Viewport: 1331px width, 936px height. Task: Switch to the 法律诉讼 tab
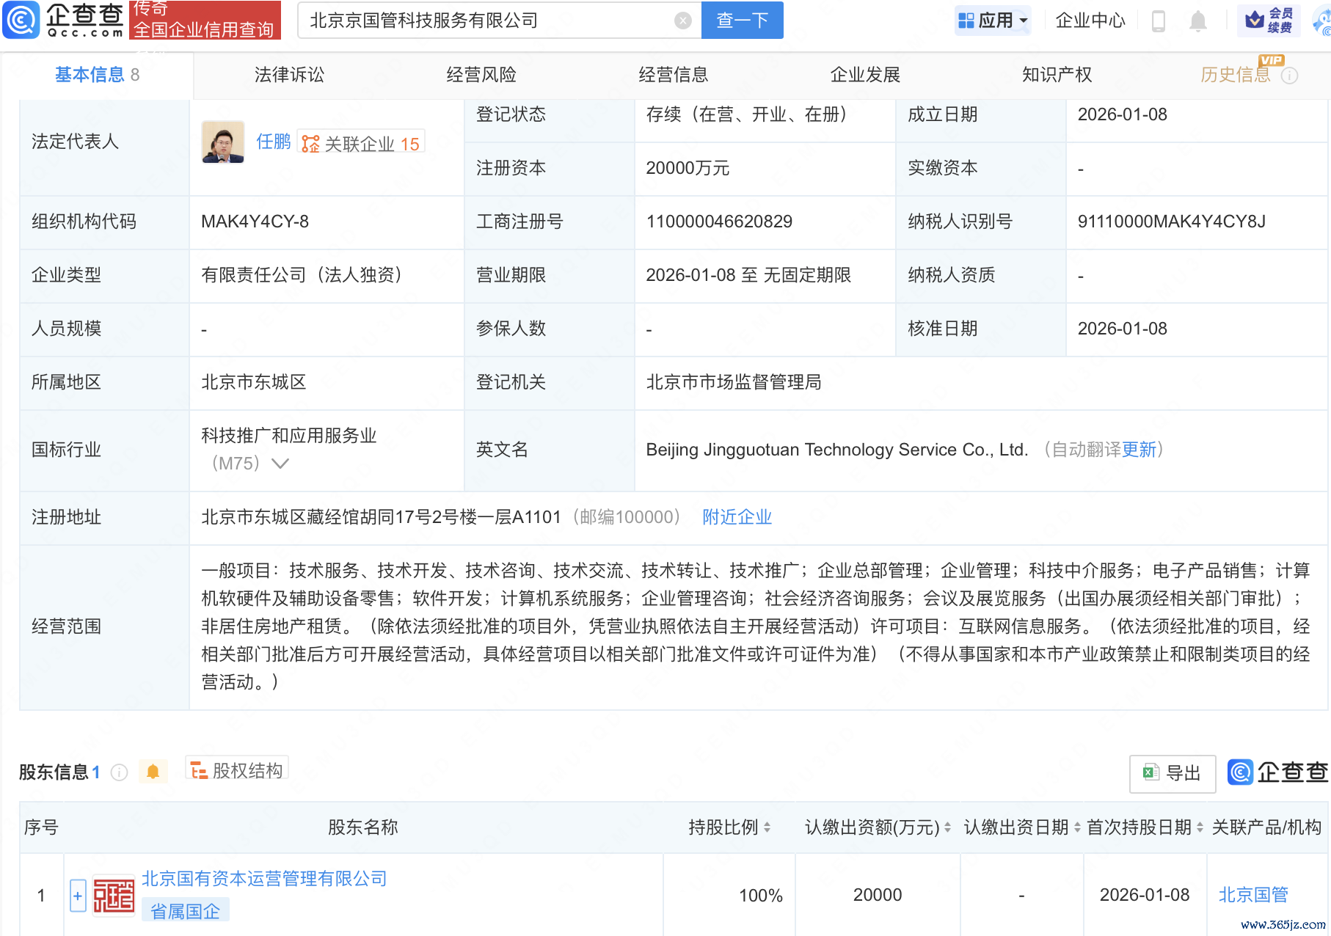(289, 75)
